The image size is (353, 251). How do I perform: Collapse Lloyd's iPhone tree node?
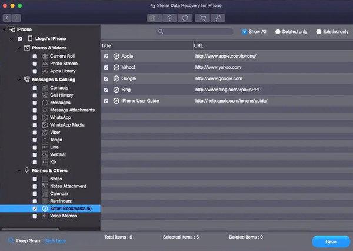tap(11, 39)
